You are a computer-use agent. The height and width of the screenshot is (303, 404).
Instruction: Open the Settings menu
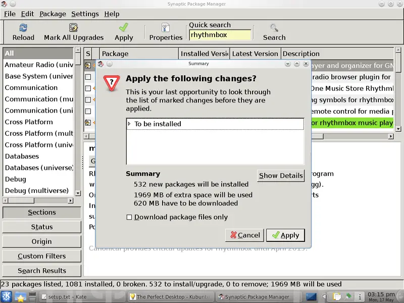click(85, 14)
